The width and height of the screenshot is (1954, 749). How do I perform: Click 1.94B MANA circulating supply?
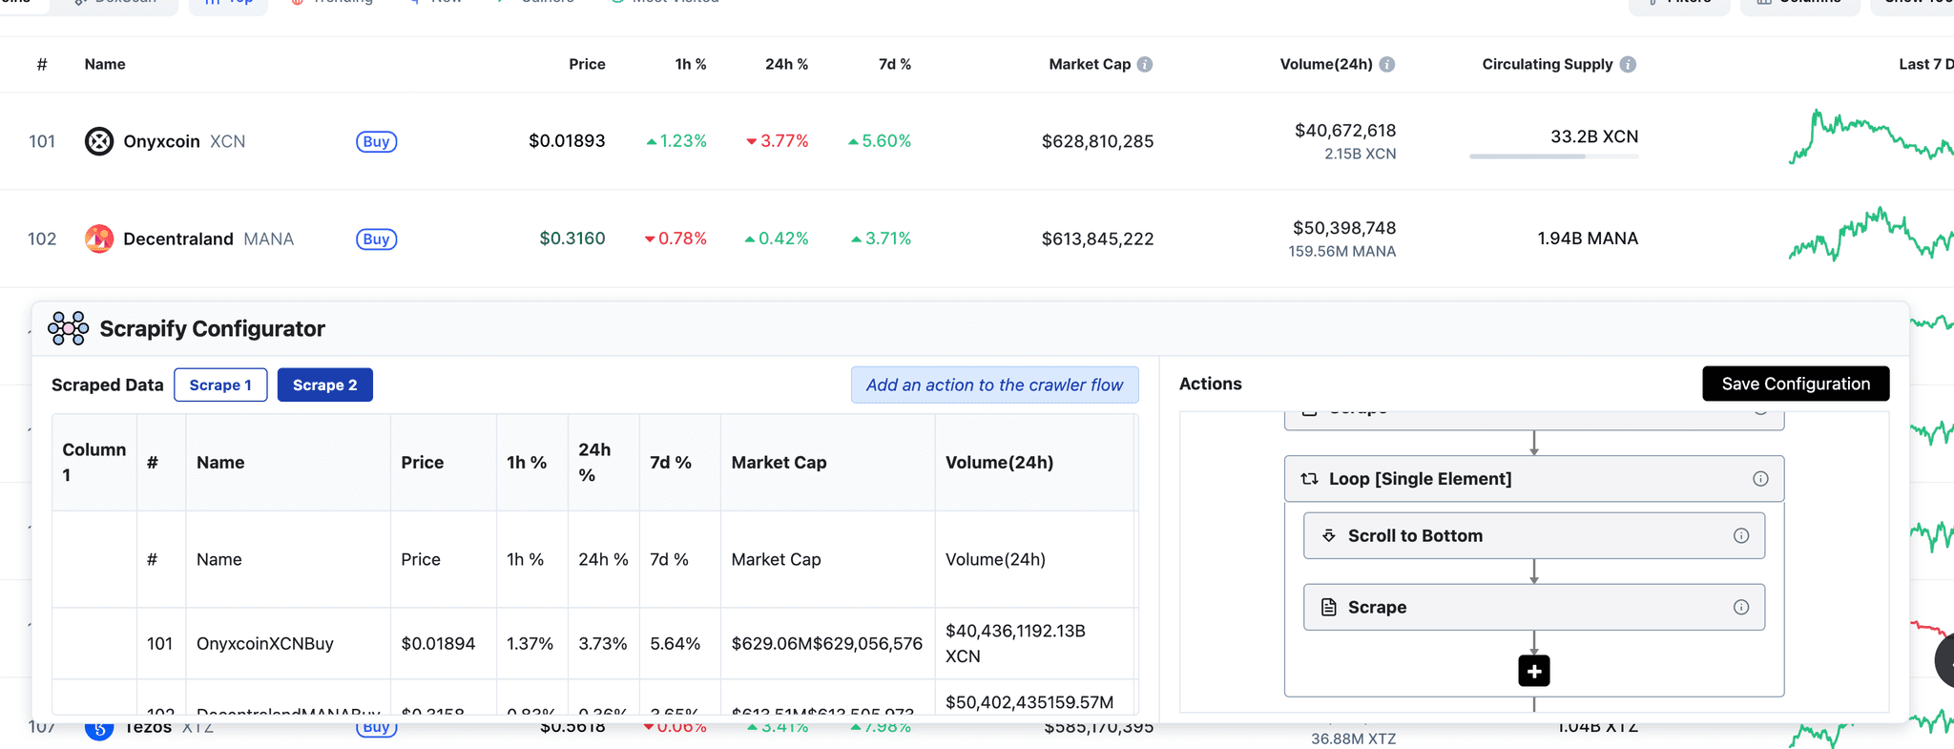point(1588,239)
